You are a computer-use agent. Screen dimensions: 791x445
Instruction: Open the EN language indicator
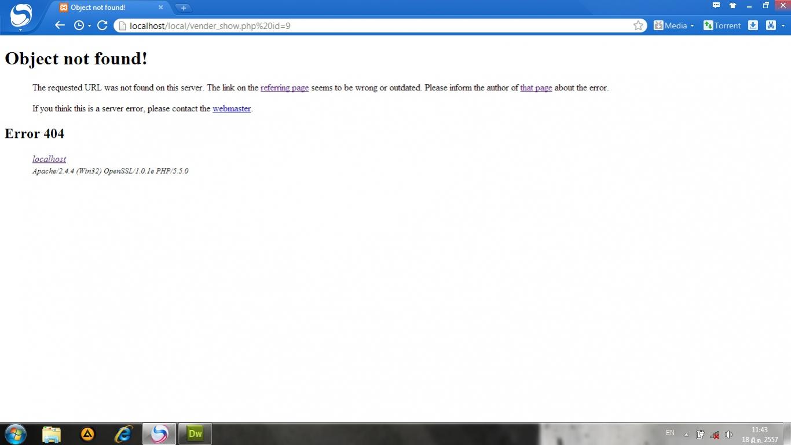click(x=670, y=433)
